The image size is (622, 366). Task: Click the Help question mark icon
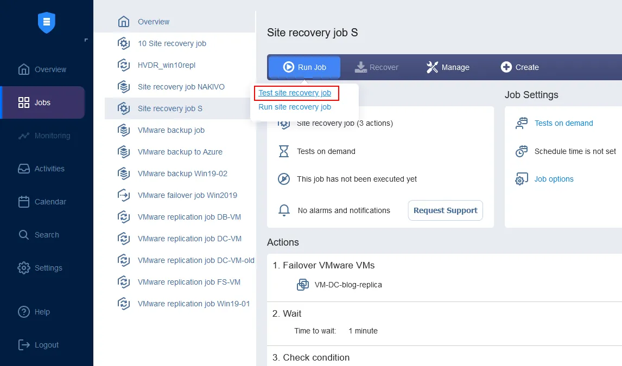click(24, 312)
